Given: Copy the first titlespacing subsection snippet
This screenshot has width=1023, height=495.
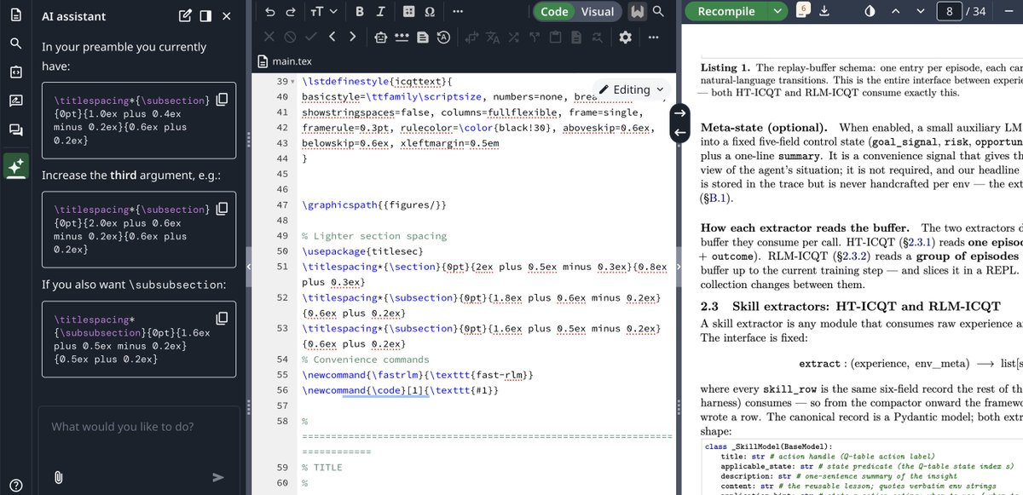Looking at the screenshot, I should pos(222,100).
